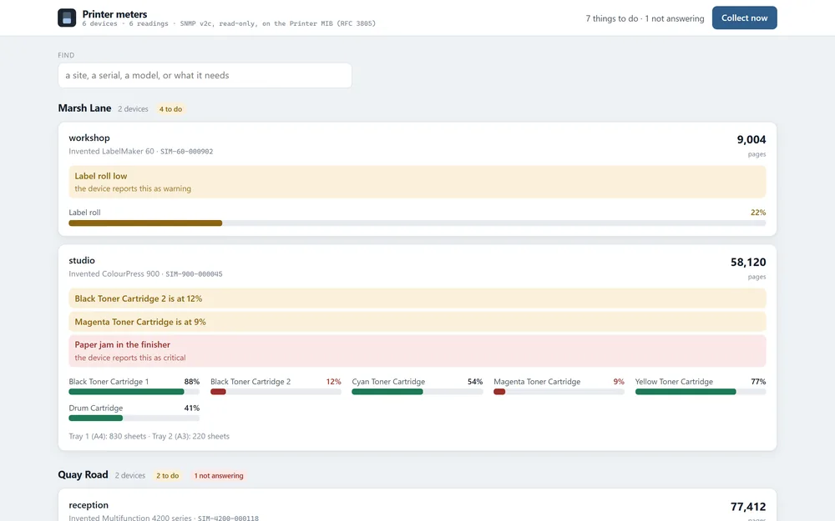
Task: Click the Black Toner Cartridge 2 is at 12% alert
Action: (x=417, y=298)
